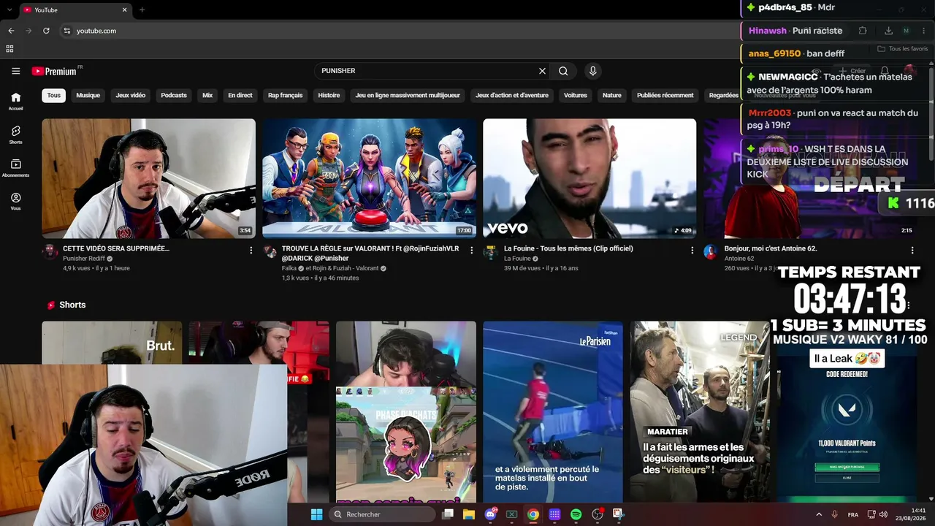
Task: Select the En direct filter chip
Action: point(240,95)
